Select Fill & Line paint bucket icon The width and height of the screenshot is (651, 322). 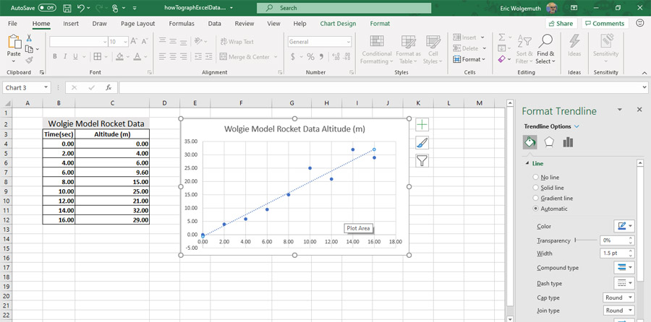pos(530,142)
